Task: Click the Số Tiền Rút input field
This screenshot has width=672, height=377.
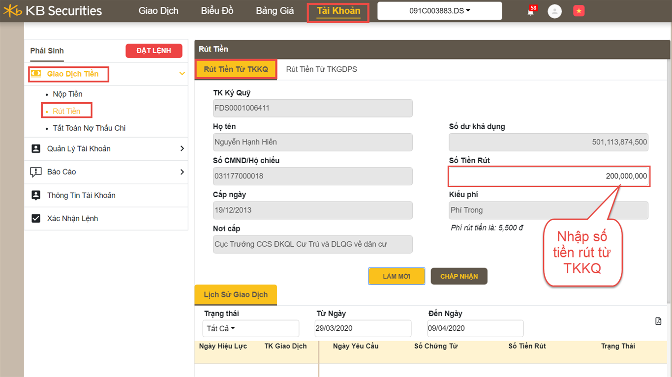Action: point(549,176)
